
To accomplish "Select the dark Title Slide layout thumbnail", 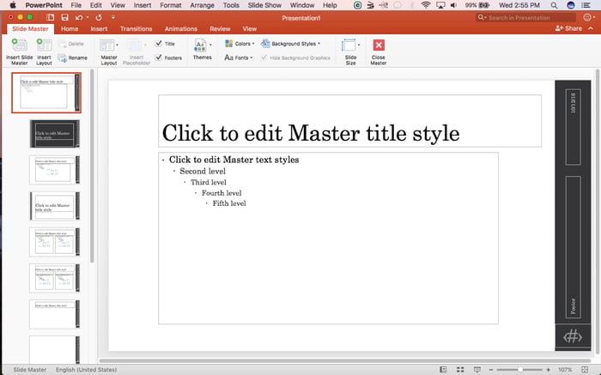I will click(55, 134).
